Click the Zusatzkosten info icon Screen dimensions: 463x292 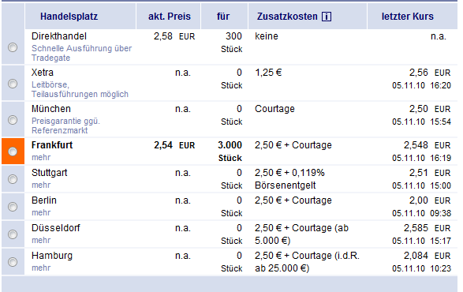point(327,17)
